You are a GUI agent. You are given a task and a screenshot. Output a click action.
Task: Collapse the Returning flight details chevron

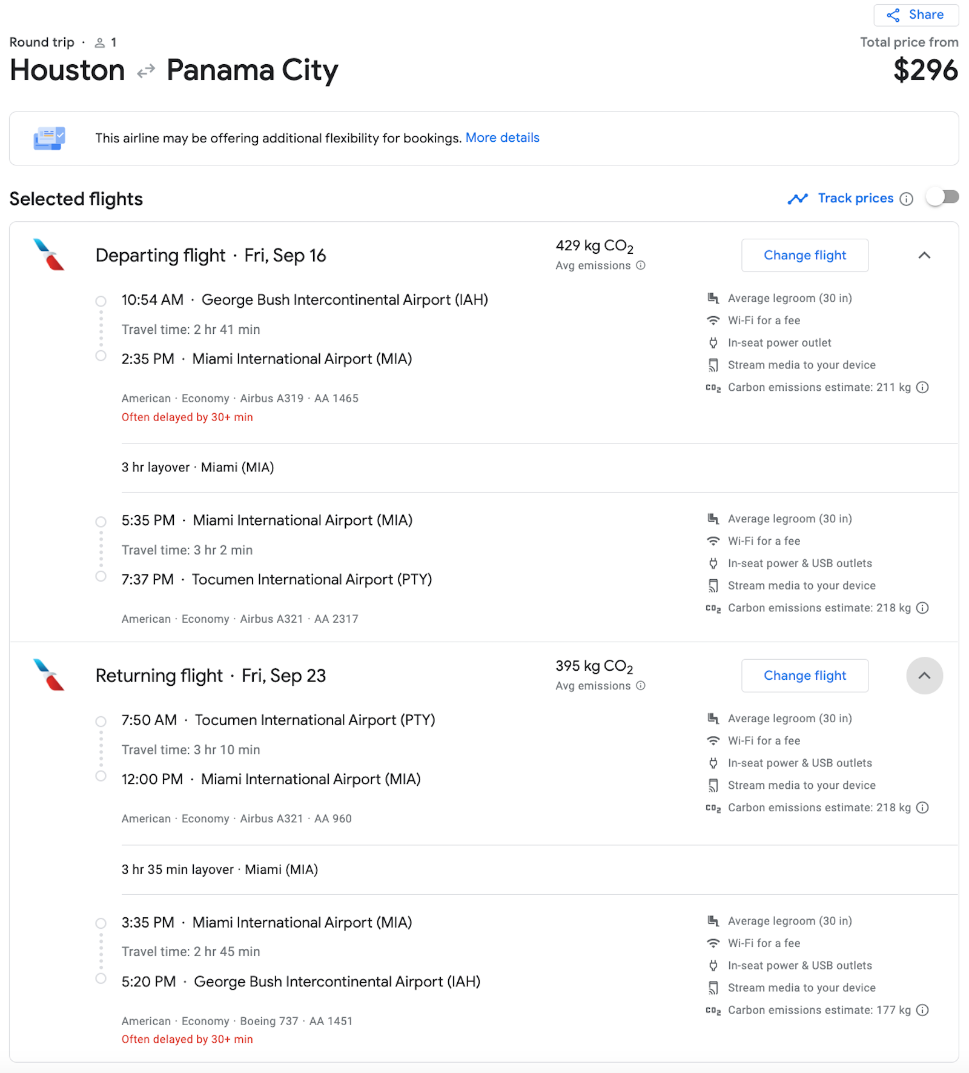point(924,676)
